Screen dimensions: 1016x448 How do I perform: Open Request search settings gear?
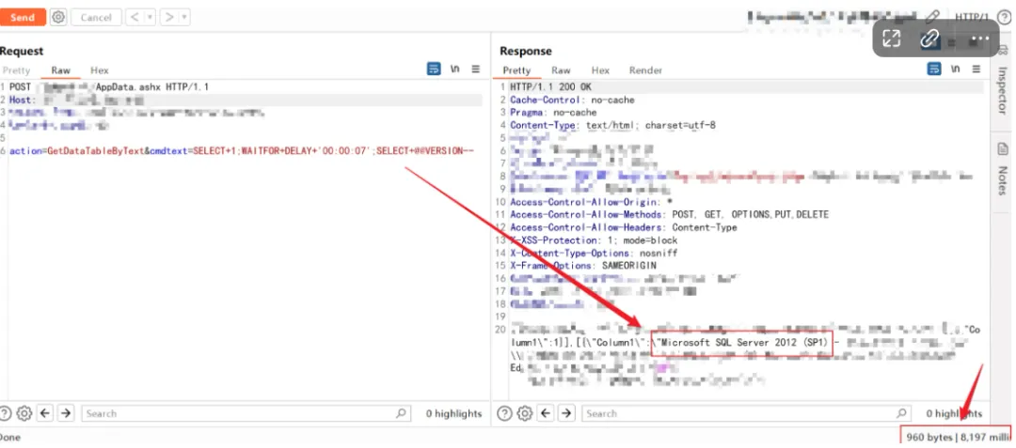24,413
